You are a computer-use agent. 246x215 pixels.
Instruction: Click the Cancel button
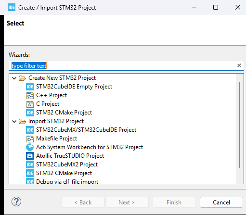pos(221,202)
